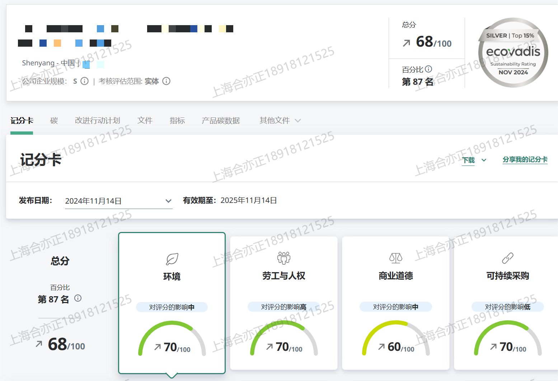
Task: Click info icon beside 考核评估范围 实体
Action: [166, 81]
